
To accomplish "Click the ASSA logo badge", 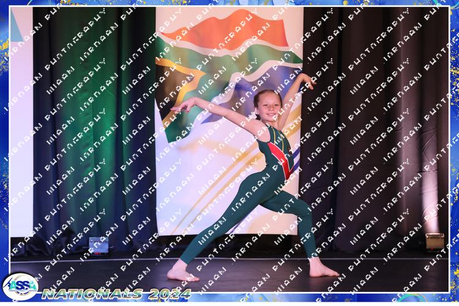I will click(x=20, y=286).
